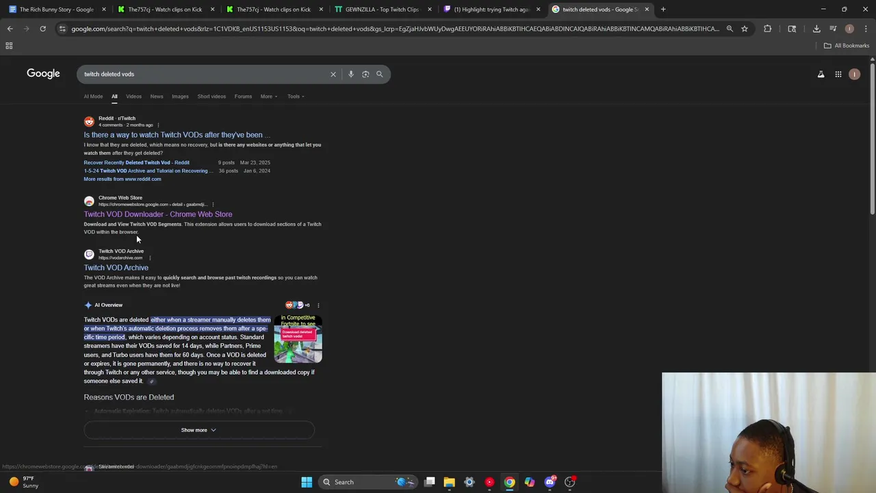Switch to the Highlight Twitch tab

tap(491, 10)
